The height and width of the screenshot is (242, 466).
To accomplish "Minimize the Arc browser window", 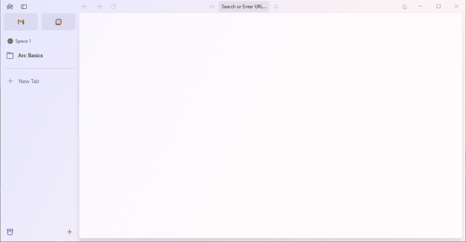I will tap(420, 6).
